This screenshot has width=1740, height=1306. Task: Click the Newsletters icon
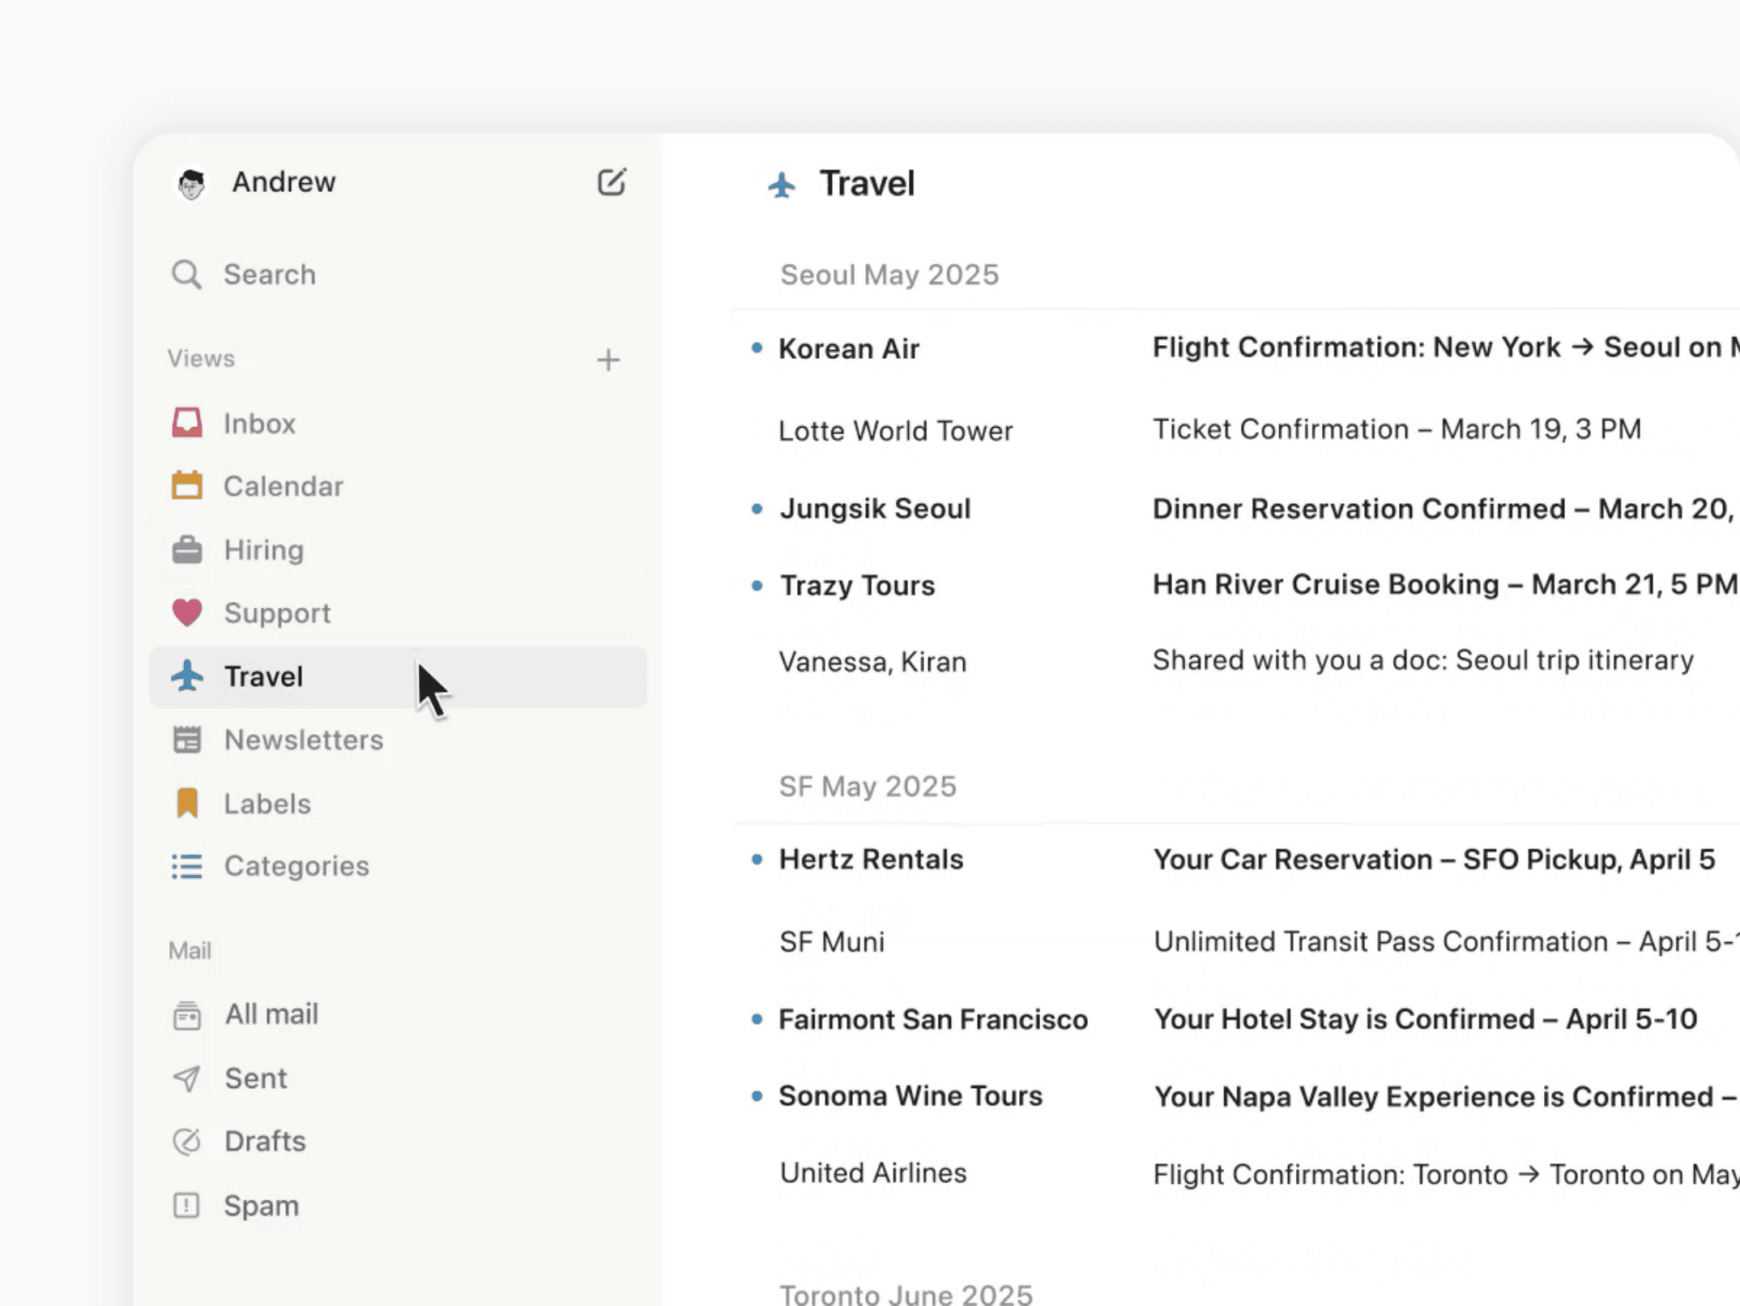(x=187, y=740)
